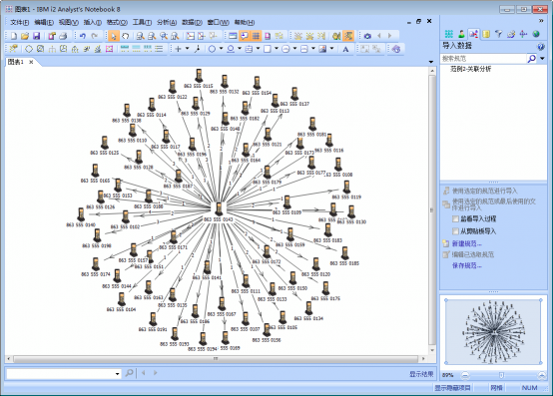This screenshot has height=396, width=553.
Task: Open the 分析(A) menu
Action: (167, 22)
